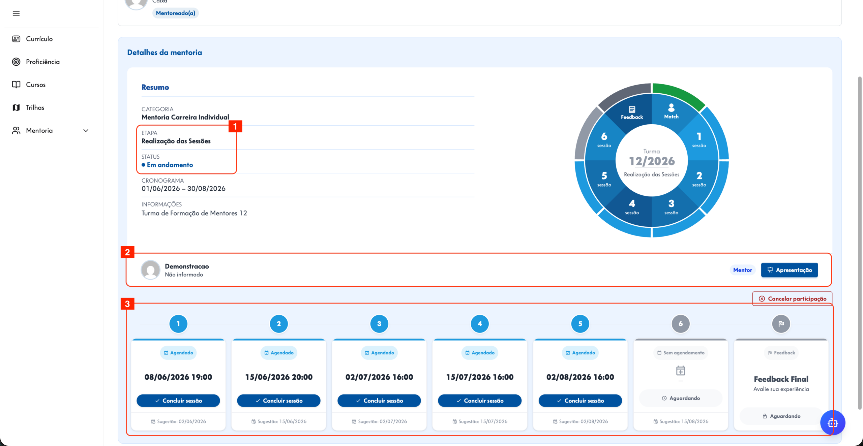This screenshot has width=863, height=446.
Task: Click the Proficiência target icon
Action: click(x=16, y=62)
